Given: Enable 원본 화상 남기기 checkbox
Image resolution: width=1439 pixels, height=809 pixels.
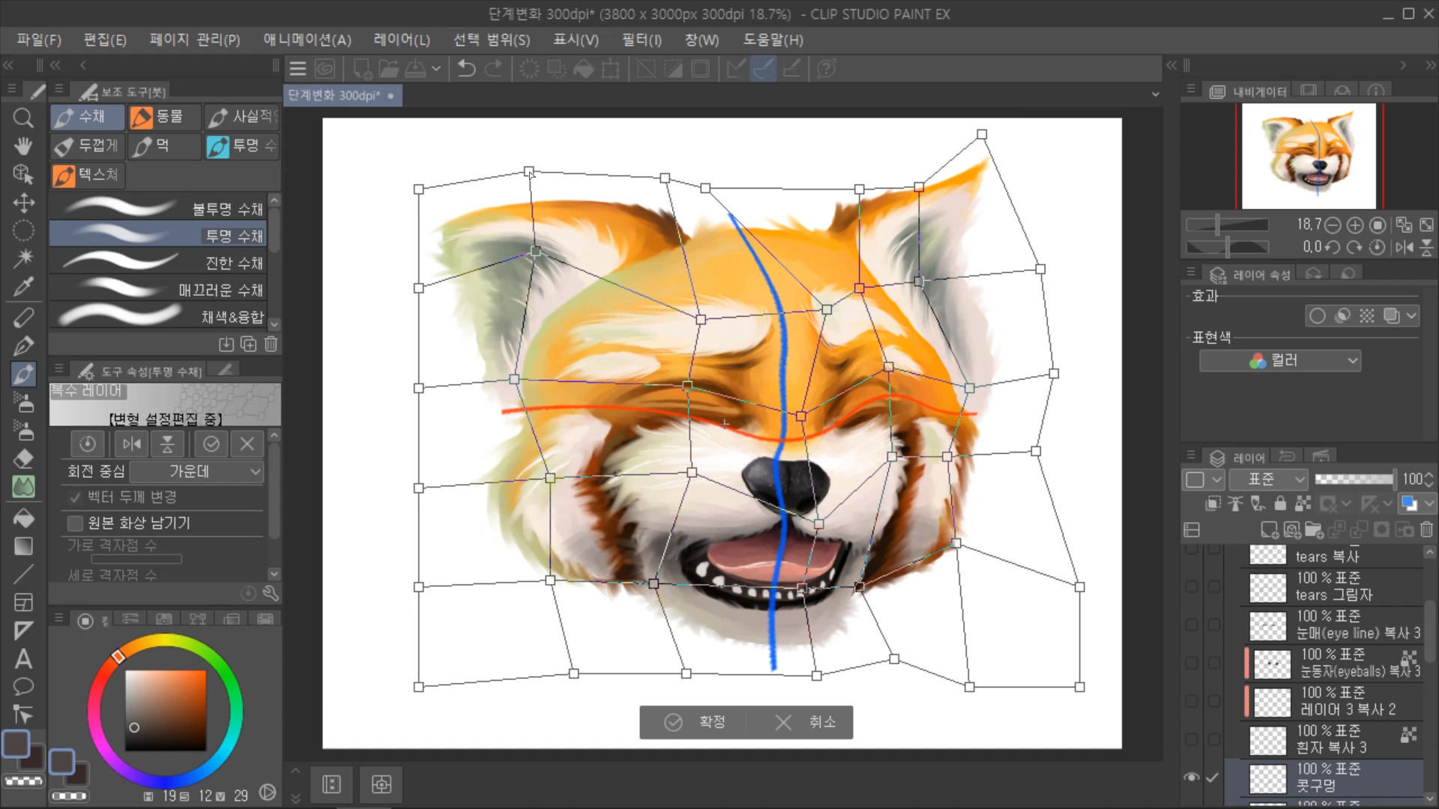Looking at the screenshot, I should (x=75, y=523).
